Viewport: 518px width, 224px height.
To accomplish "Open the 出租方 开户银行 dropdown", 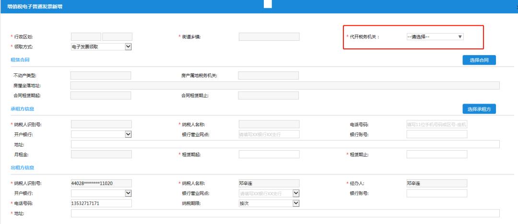I will click(101, 193).
